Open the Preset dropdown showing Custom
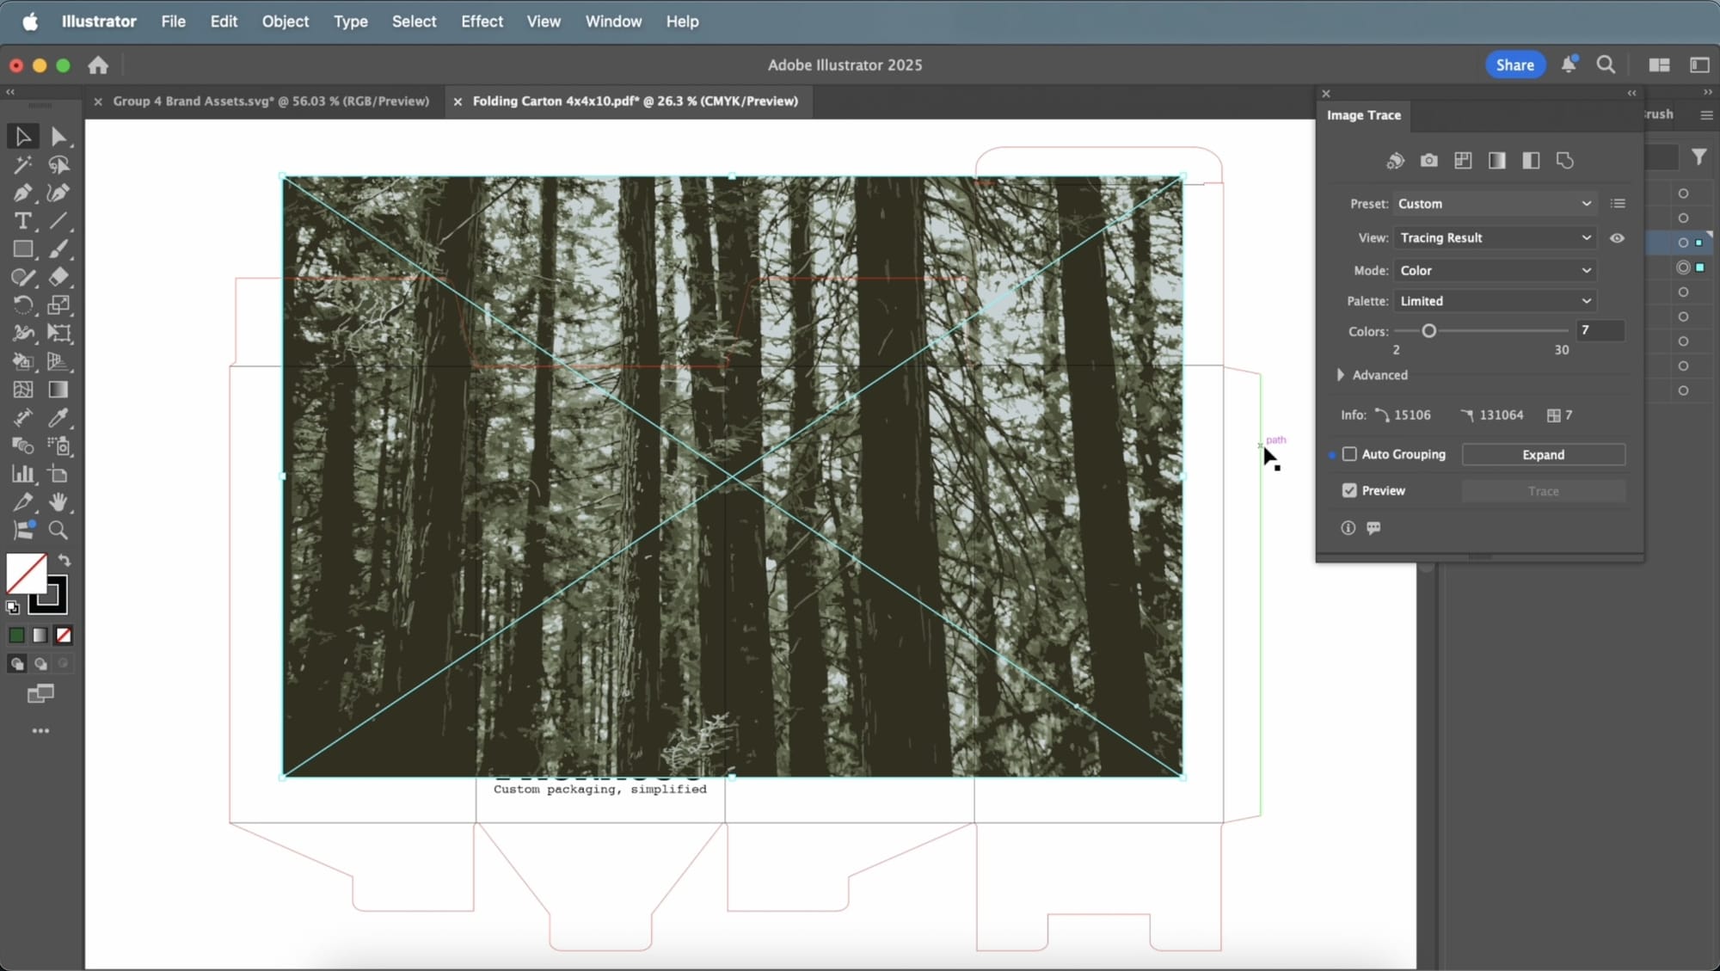This screenshot has height=971, width=1720. click(1495, 204)
